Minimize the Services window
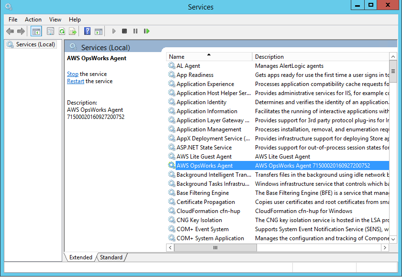The width and height of the screenshot is (402, 277). tap(357, 5)
